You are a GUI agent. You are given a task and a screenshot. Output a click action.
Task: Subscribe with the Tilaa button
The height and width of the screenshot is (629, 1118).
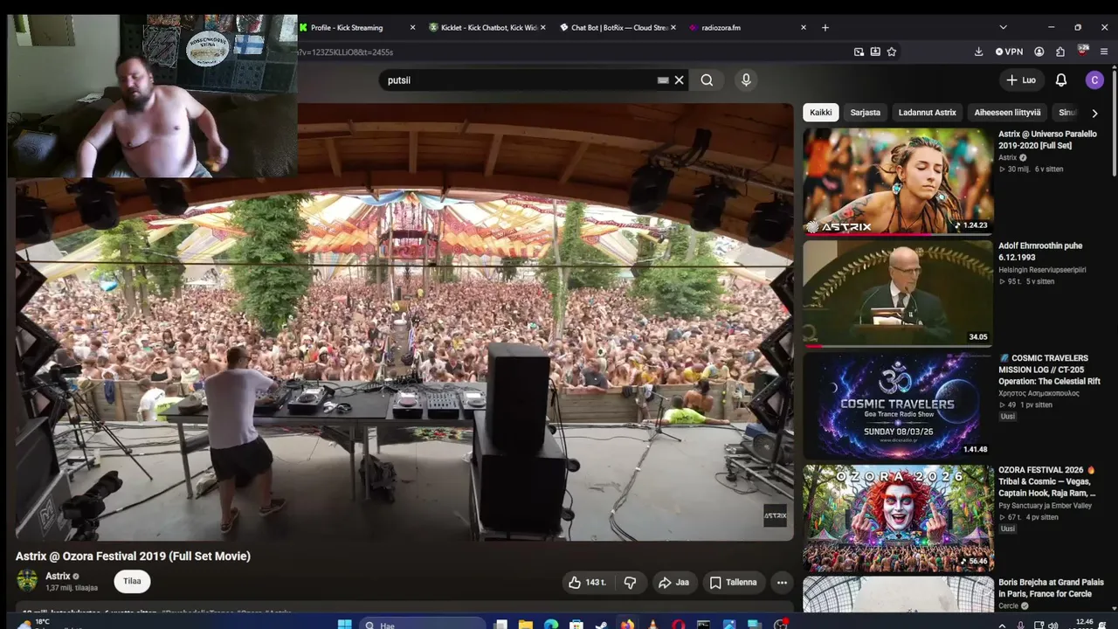(132, 581)
